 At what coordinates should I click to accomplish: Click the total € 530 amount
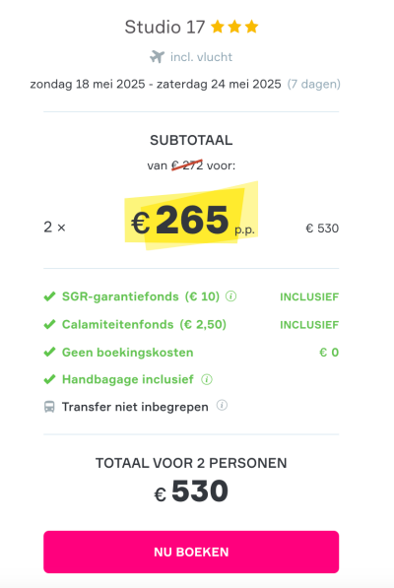[191, 490]
